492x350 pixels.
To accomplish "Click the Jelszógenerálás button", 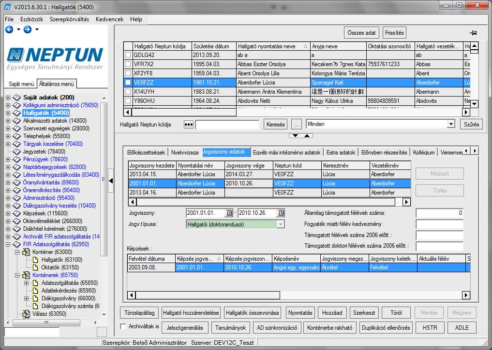I will coord(185,328).
